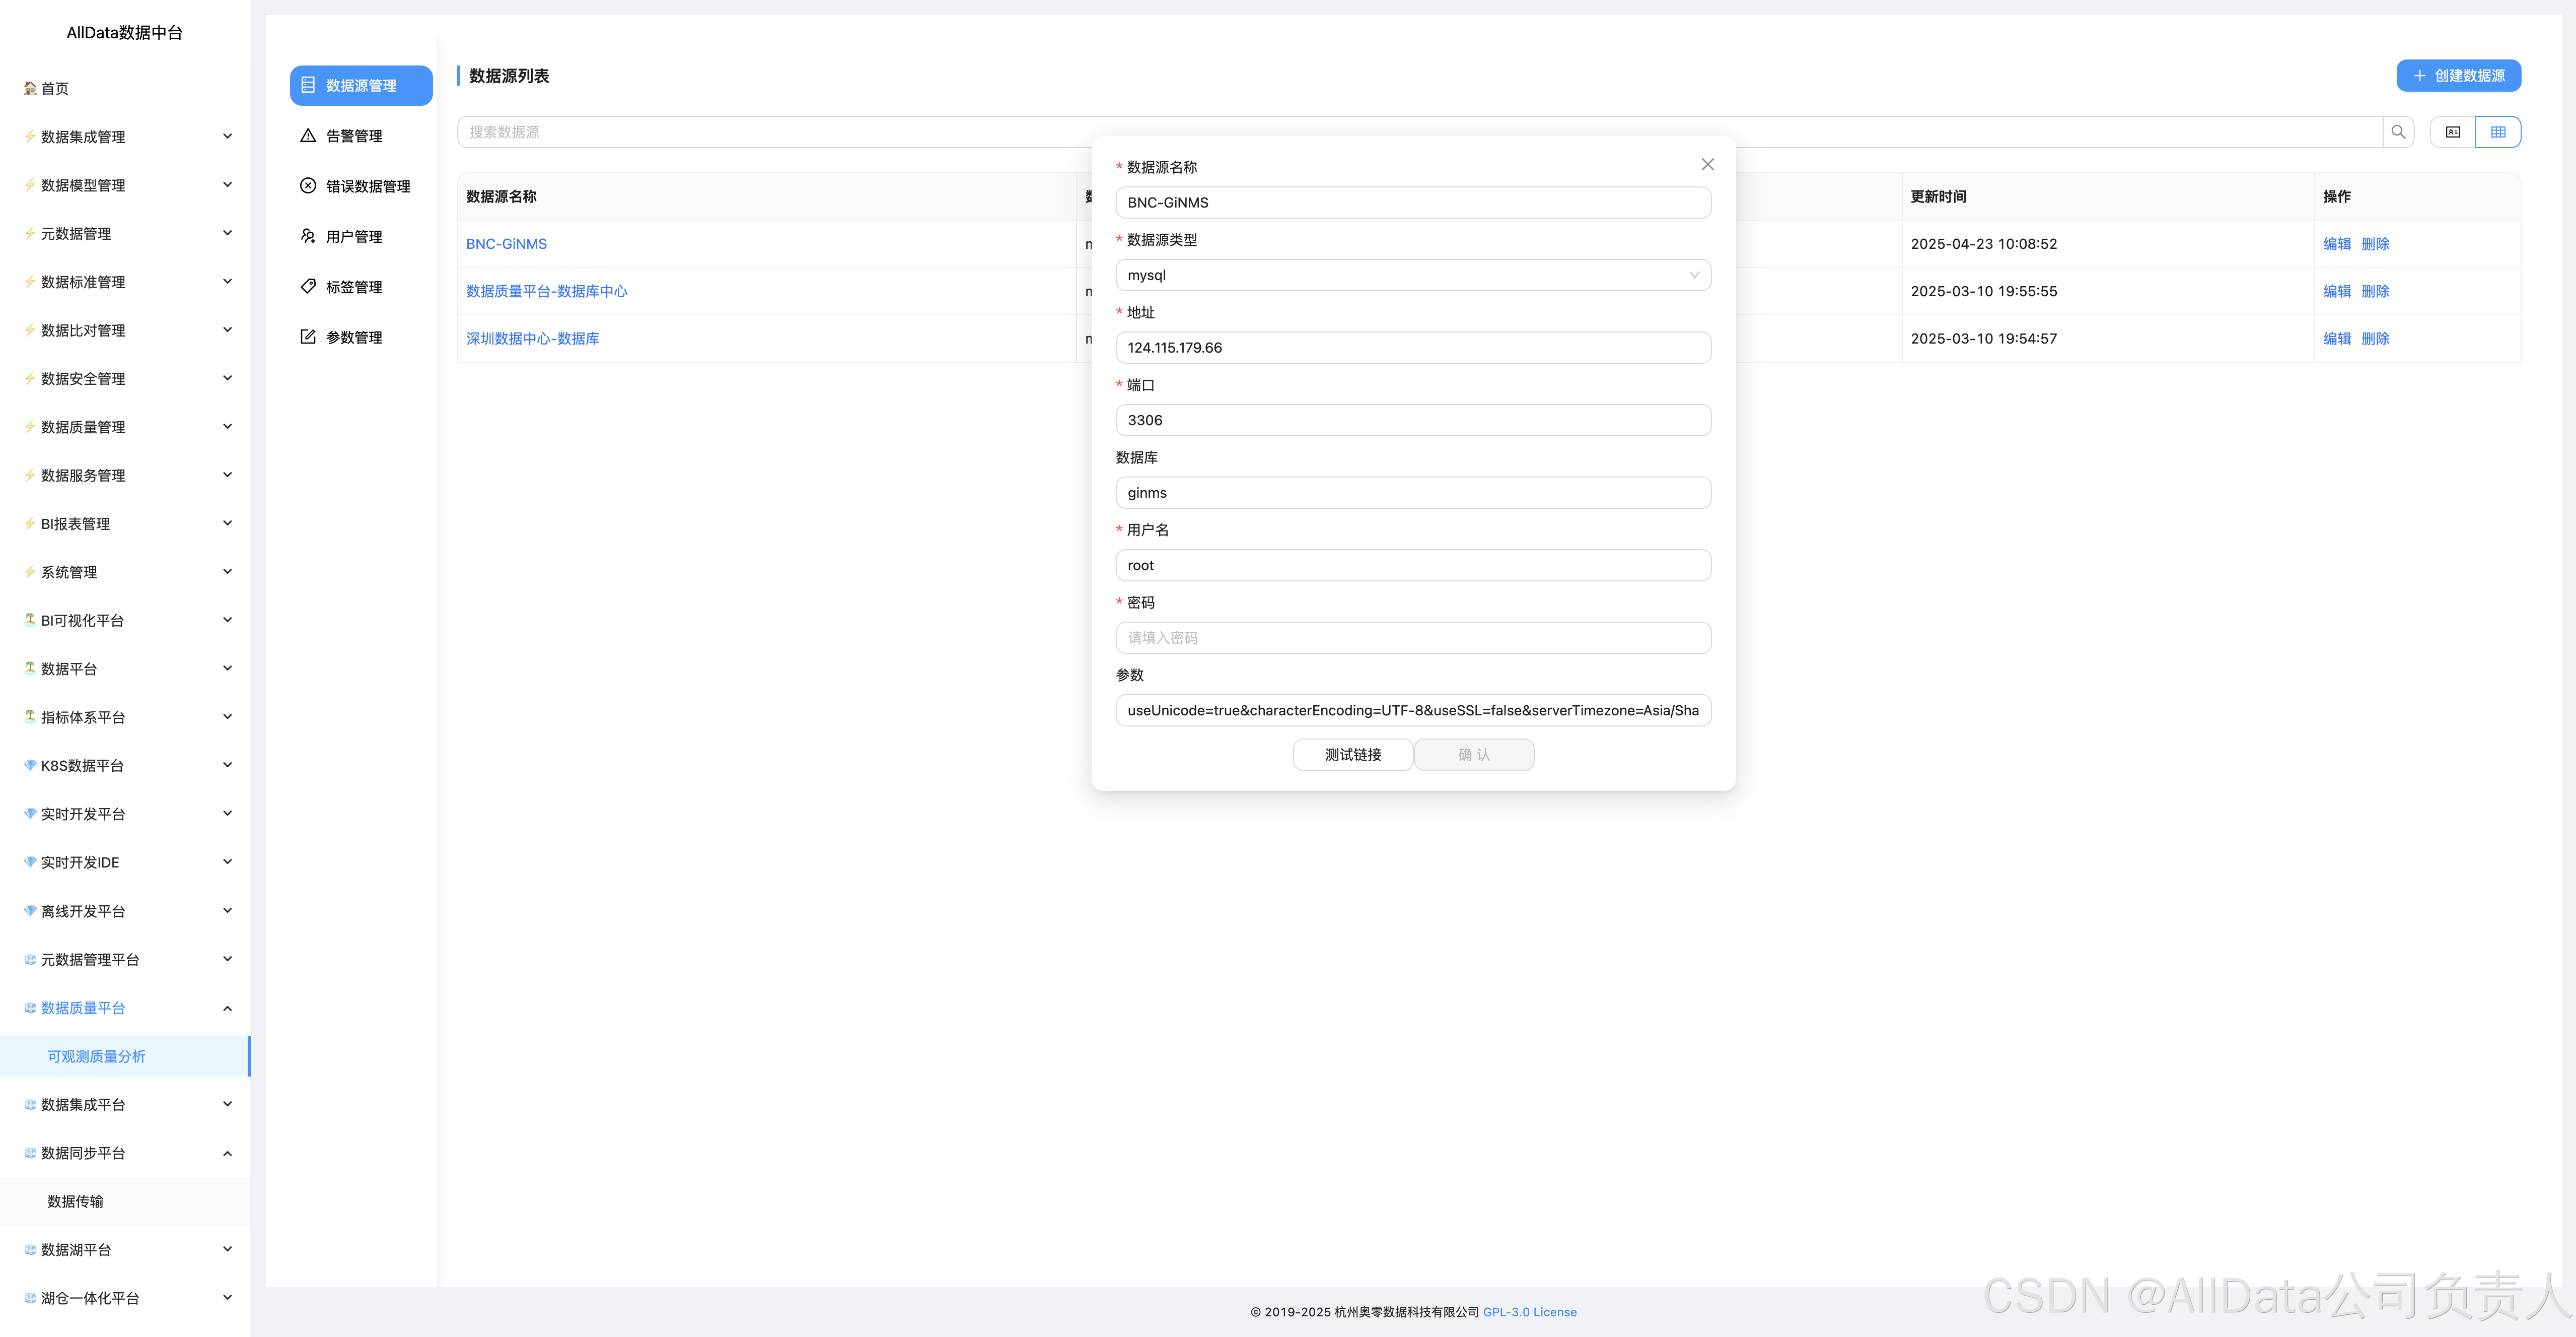Open GPL-3.0 License footer link
The height and width of the screenshot is (1337, 2576).
[x=1529, y=1312]
